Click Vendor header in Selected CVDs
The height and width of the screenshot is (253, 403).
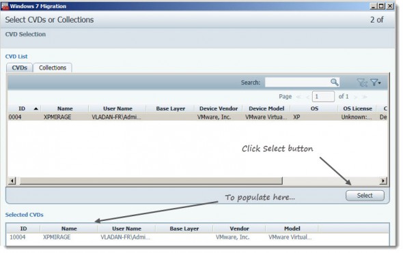pos(239,228)
